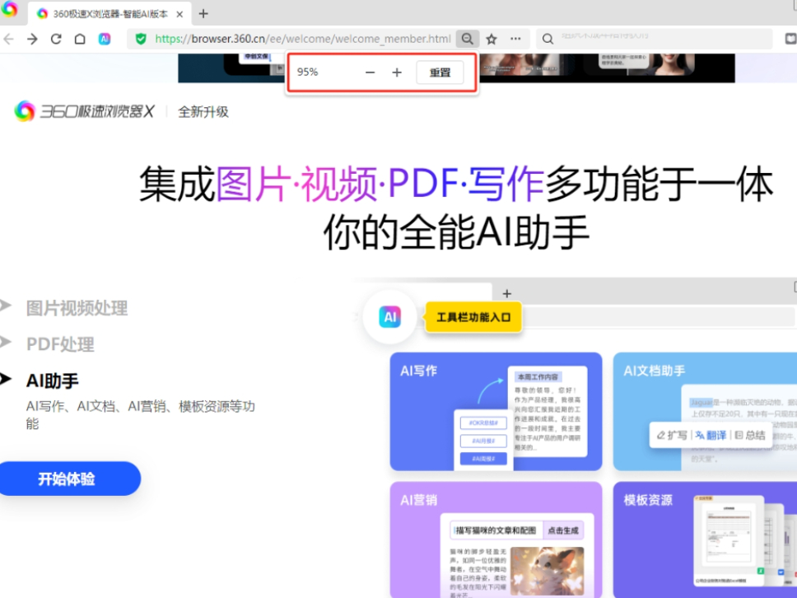Click the AI助手 description text starting AI写作
Viewport: 797px width, 598px height.
click(x=140, y=415)
